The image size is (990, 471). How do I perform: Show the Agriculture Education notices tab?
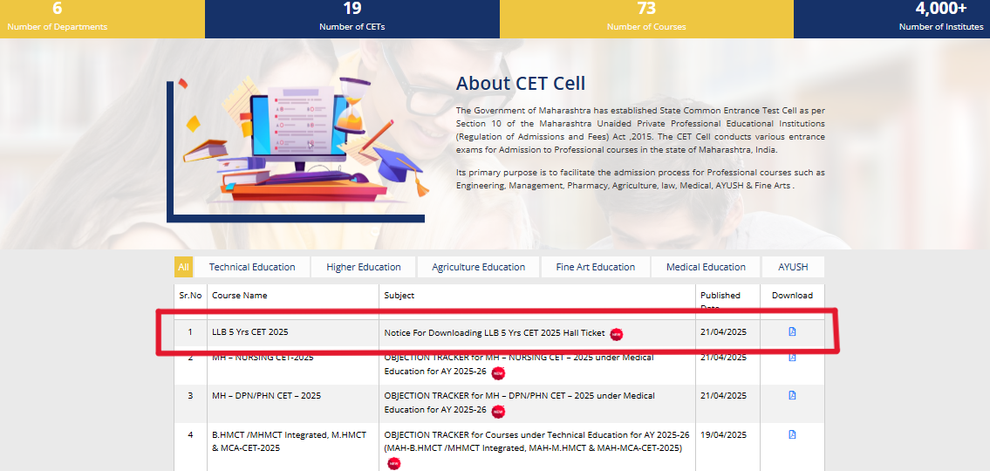478,267
